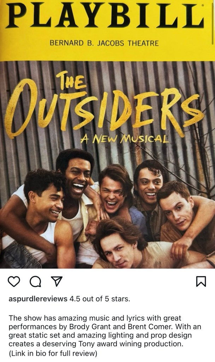
Task: Open the aspurdlereviews profile
Action: coord(38,299)
